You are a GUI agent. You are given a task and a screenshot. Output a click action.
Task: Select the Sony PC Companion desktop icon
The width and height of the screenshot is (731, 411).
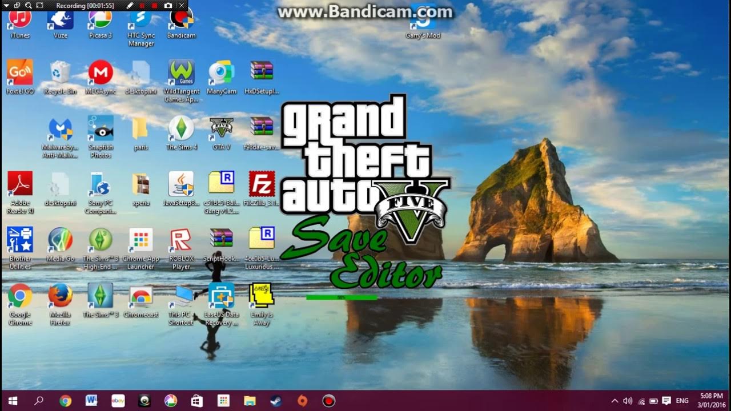tap(101, 193)
